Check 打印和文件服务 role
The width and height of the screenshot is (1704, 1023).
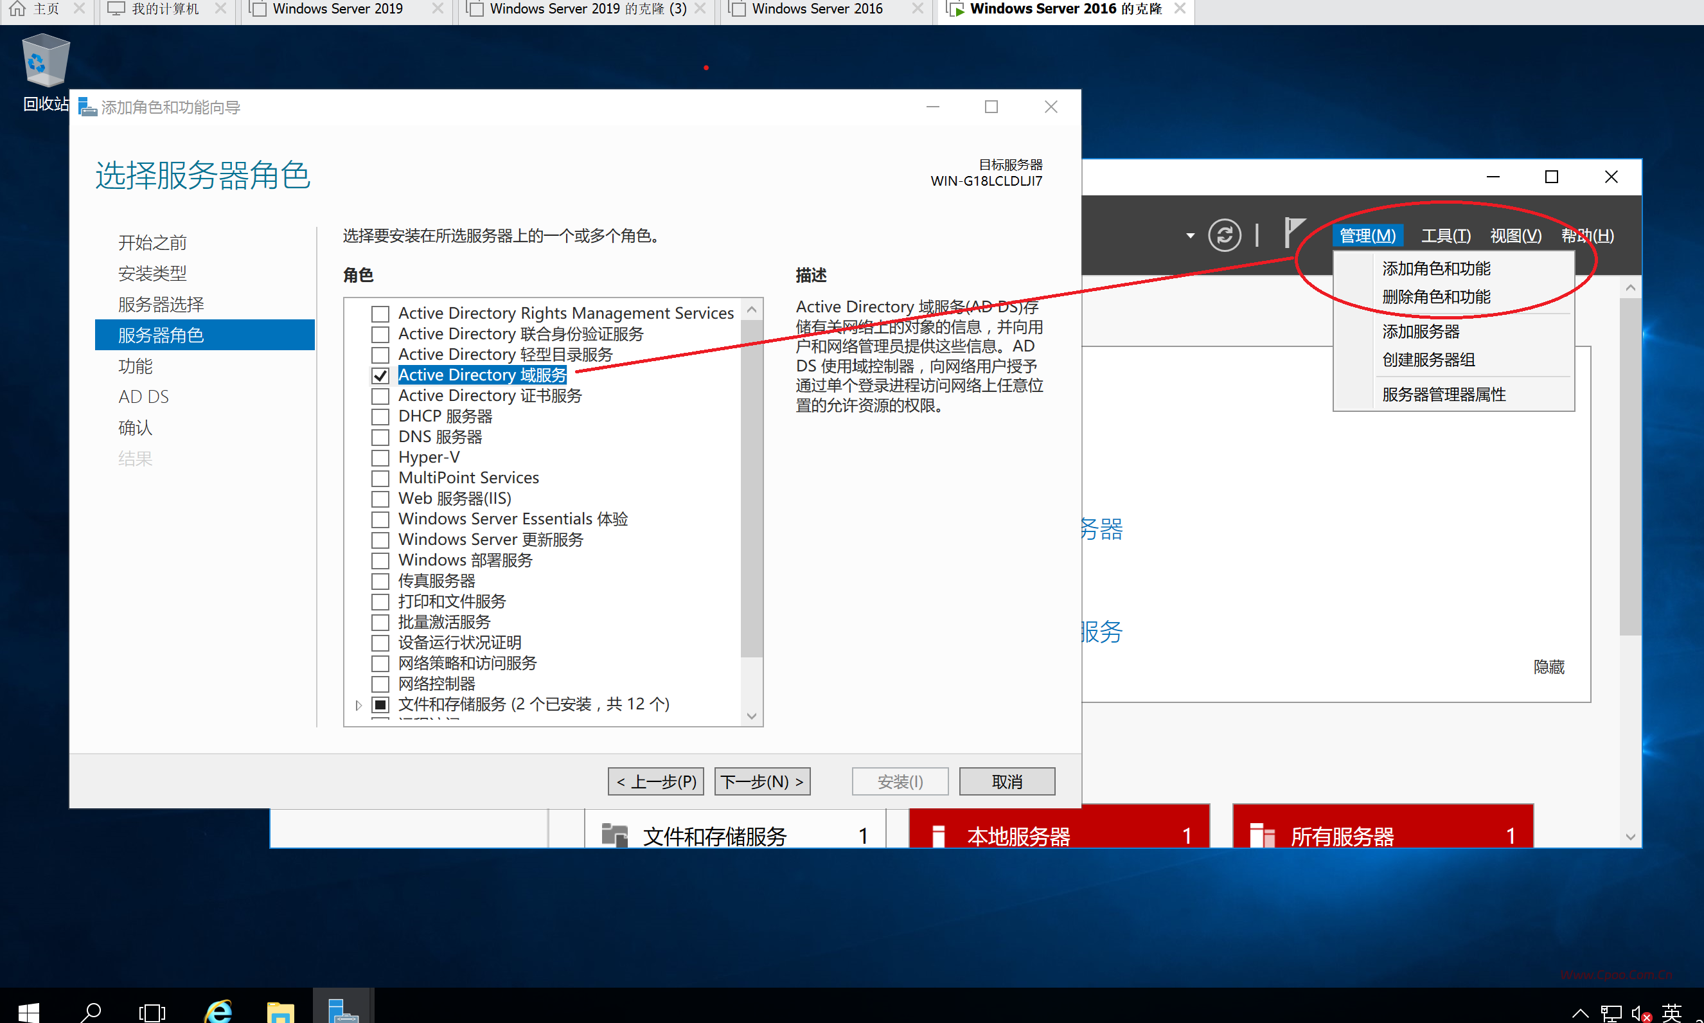point(380,602)
